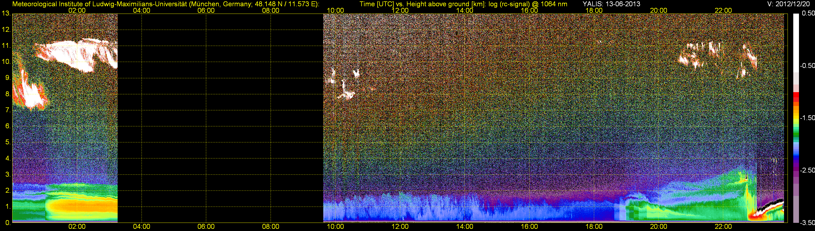Click the 22:00 label on the top time axis
This screenshot has height=231, width=815.
[723, 10]
